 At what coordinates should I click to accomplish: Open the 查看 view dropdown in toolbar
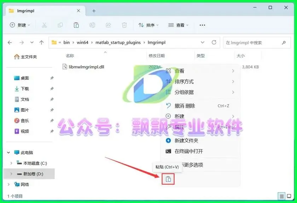tap(179, 25)
